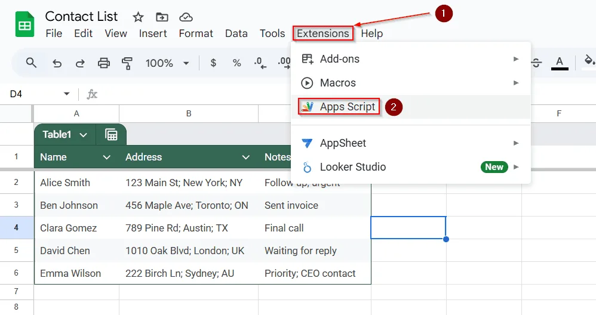Select the Emma Wilson cell
The height and width of the screenshot is (315, 596).
76,273
